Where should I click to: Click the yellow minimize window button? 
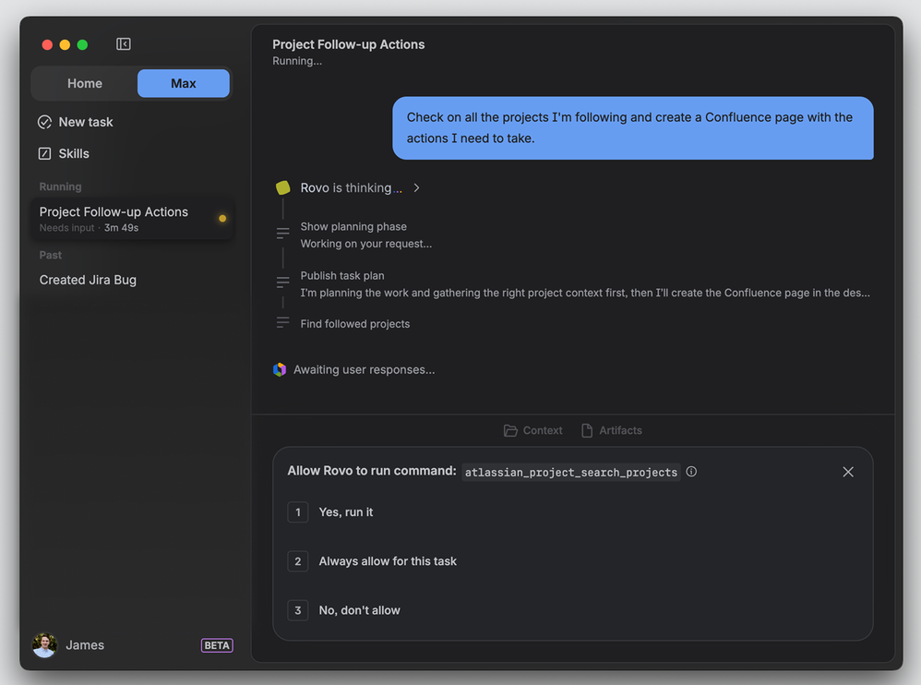tap(66, 44)
